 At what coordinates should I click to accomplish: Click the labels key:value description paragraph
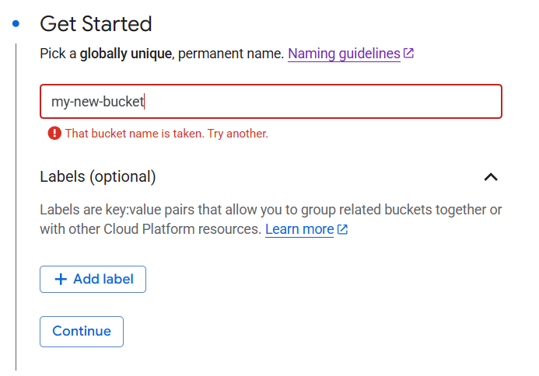point(271,211)
